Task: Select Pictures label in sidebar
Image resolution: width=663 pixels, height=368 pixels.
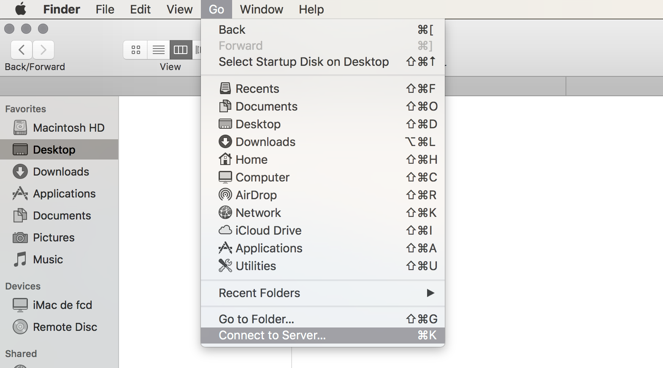Action: tap(54, 238)
